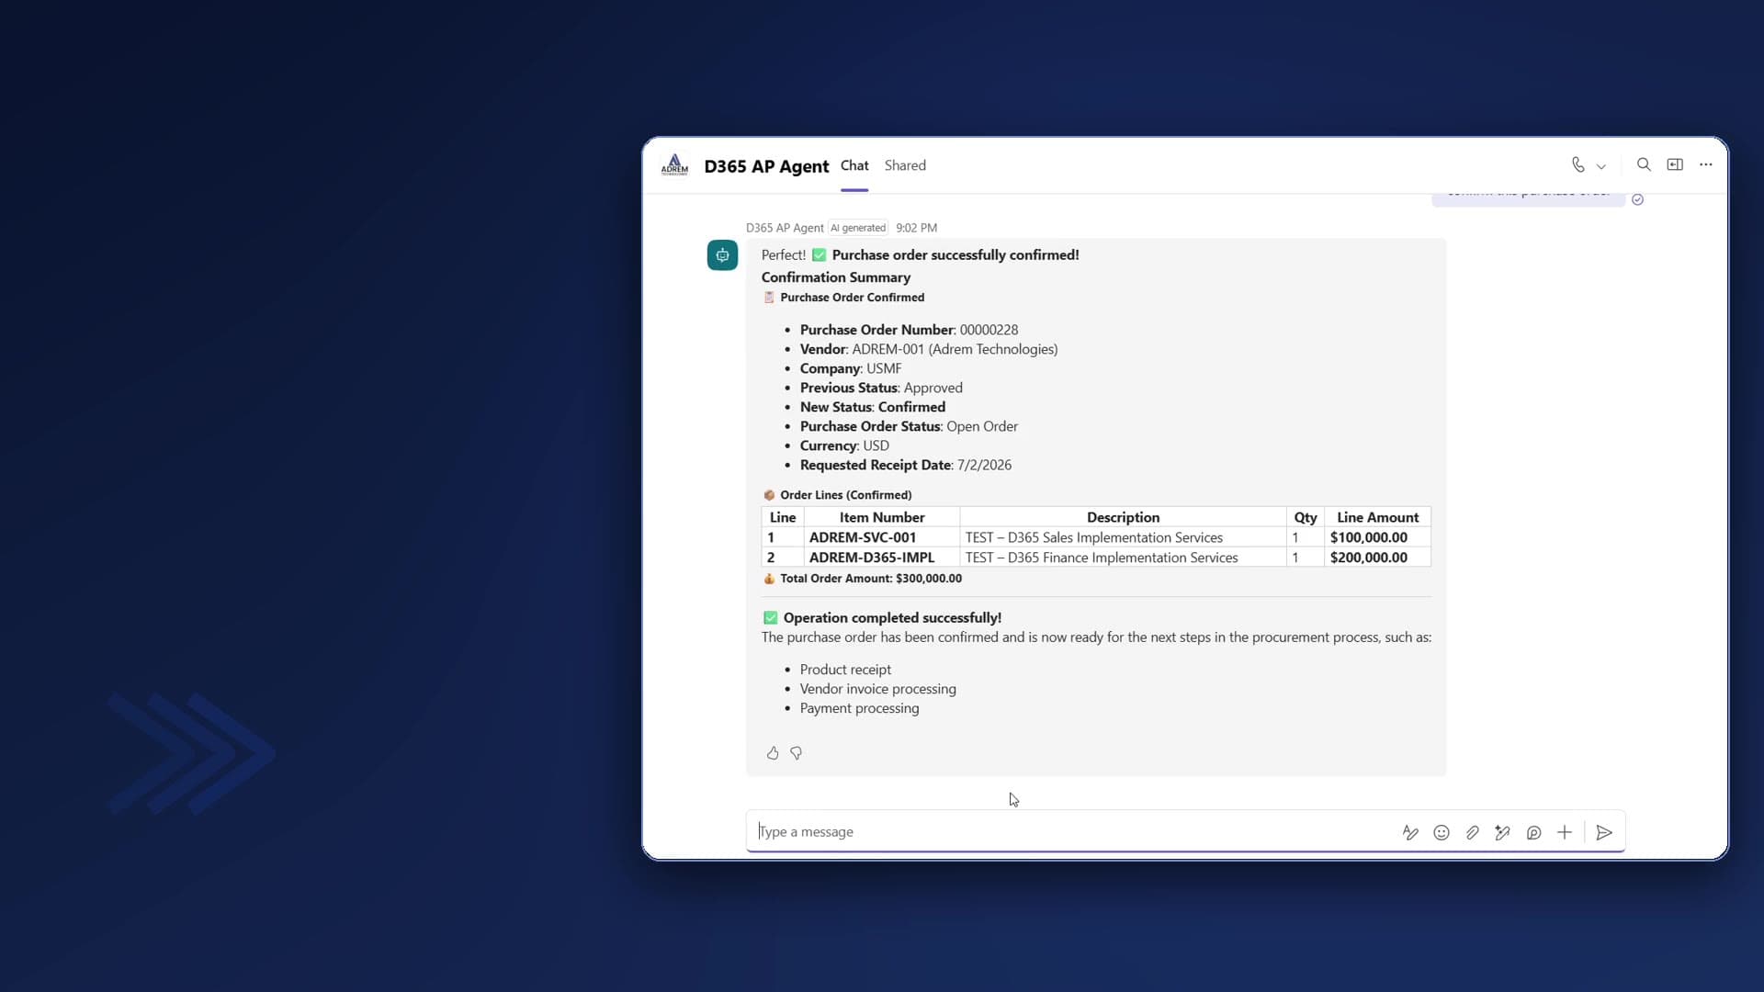The height and width of the screenshot is (992, 1764).
Task: Click the Qty column header
Action: [1305, 518]
